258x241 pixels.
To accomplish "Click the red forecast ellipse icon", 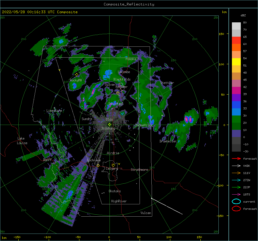I will point(236,209).
